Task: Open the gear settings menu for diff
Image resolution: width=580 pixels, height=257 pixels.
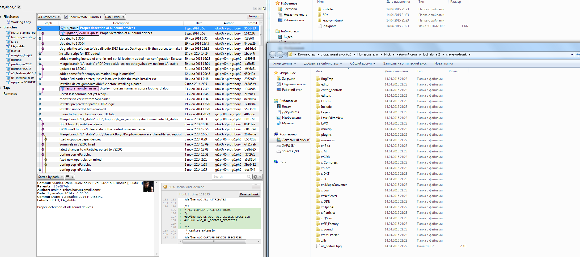Action: (x=257, y=177)
